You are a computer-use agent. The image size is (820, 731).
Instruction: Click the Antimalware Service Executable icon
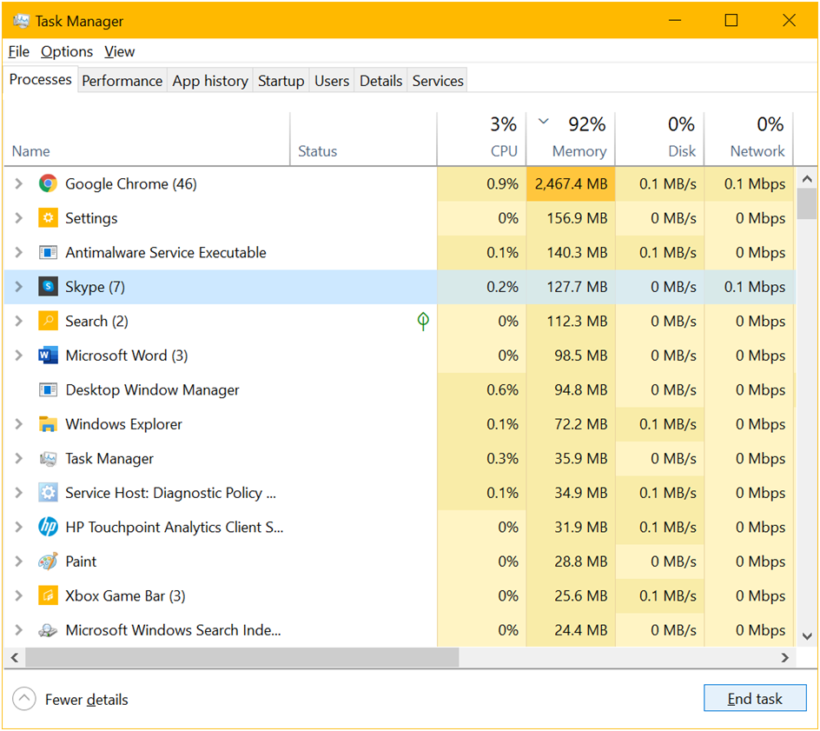click(48, 252)
